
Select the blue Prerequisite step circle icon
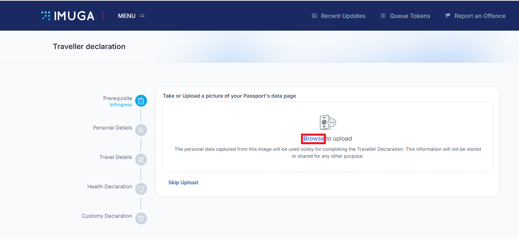141,101
